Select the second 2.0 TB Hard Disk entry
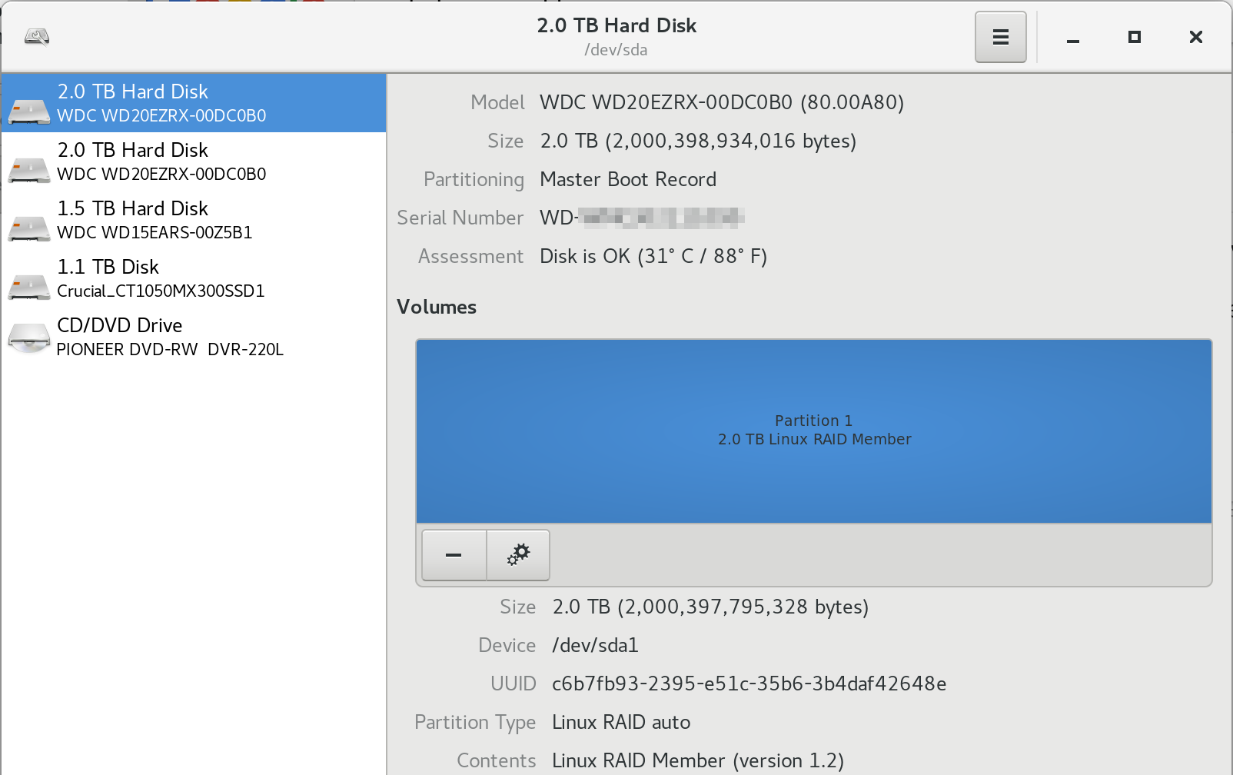1233x775 pixels. 161,161
